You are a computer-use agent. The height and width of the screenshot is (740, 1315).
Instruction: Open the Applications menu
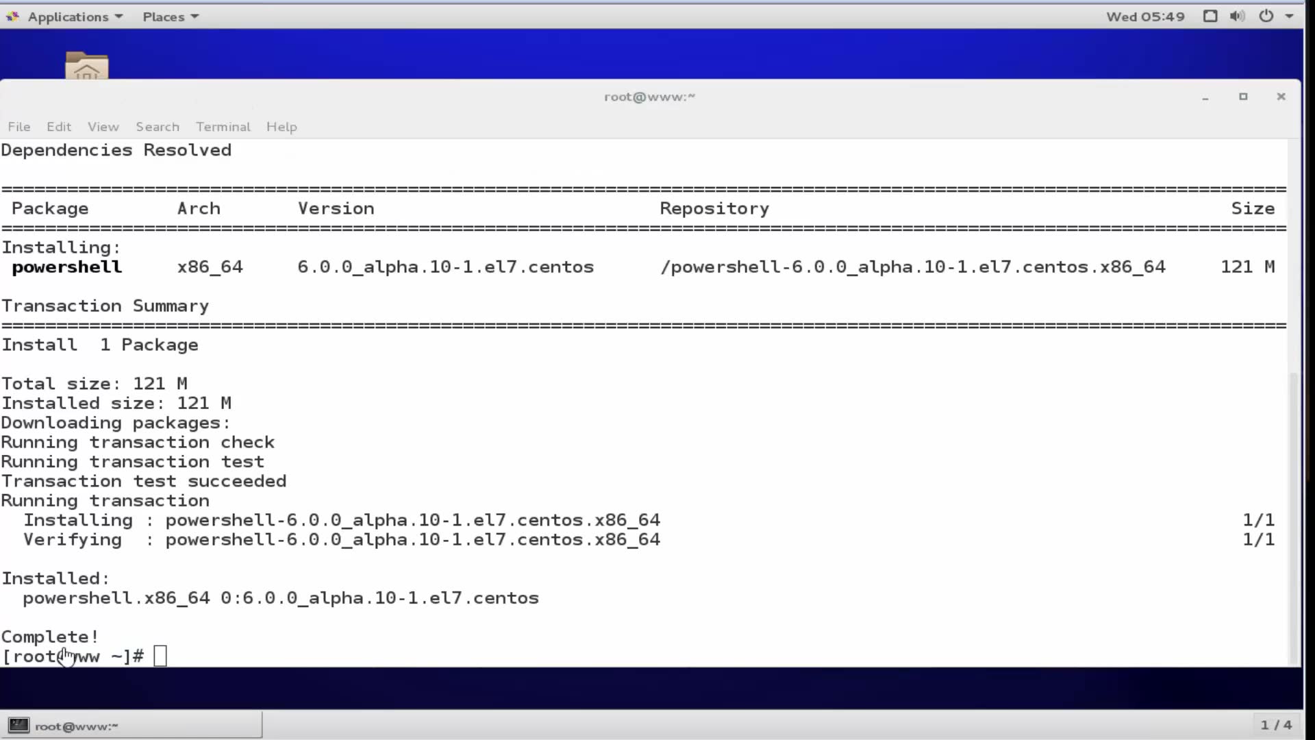[68, 16]
